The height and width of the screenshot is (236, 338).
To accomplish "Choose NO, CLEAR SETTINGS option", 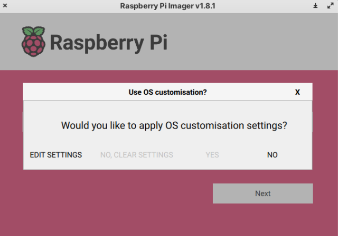I will (137, 155).
